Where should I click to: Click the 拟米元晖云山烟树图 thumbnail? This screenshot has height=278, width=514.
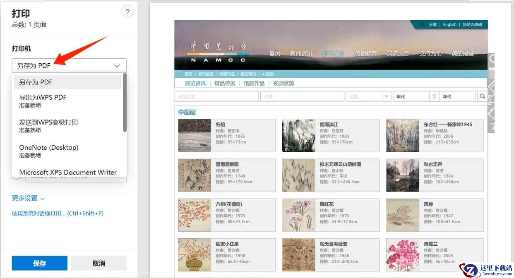299,175
